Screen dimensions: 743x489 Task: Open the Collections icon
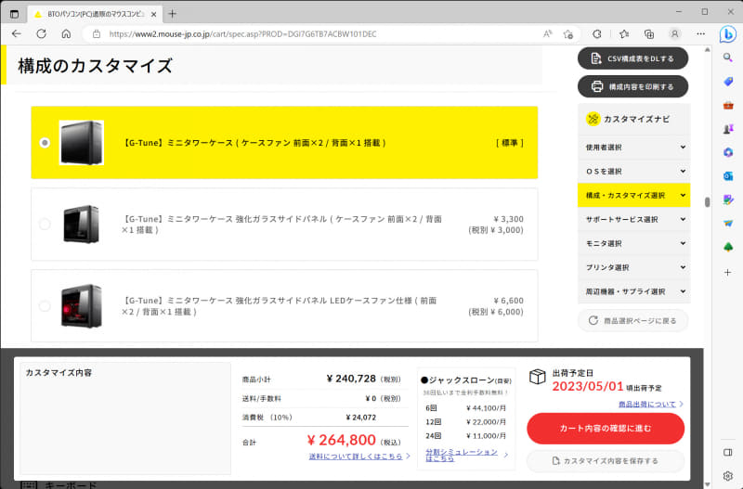[x=649, y=34]
